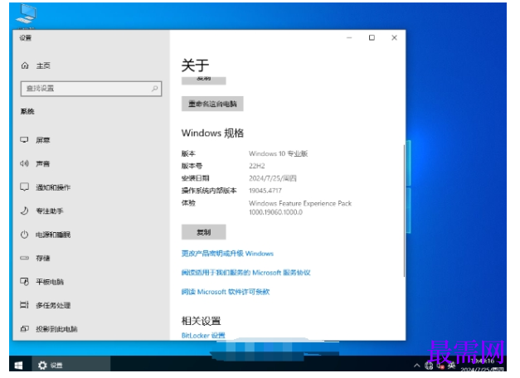Click the Windows Start button
The image size is (520, 378).
coord(19,366)
